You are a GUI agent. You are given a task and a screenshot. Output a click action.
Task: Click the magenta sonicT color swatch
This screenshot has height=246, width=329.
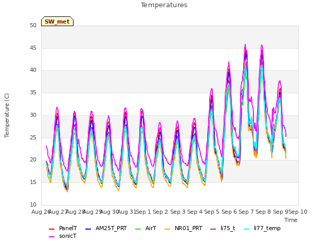(x=51, y=237)
